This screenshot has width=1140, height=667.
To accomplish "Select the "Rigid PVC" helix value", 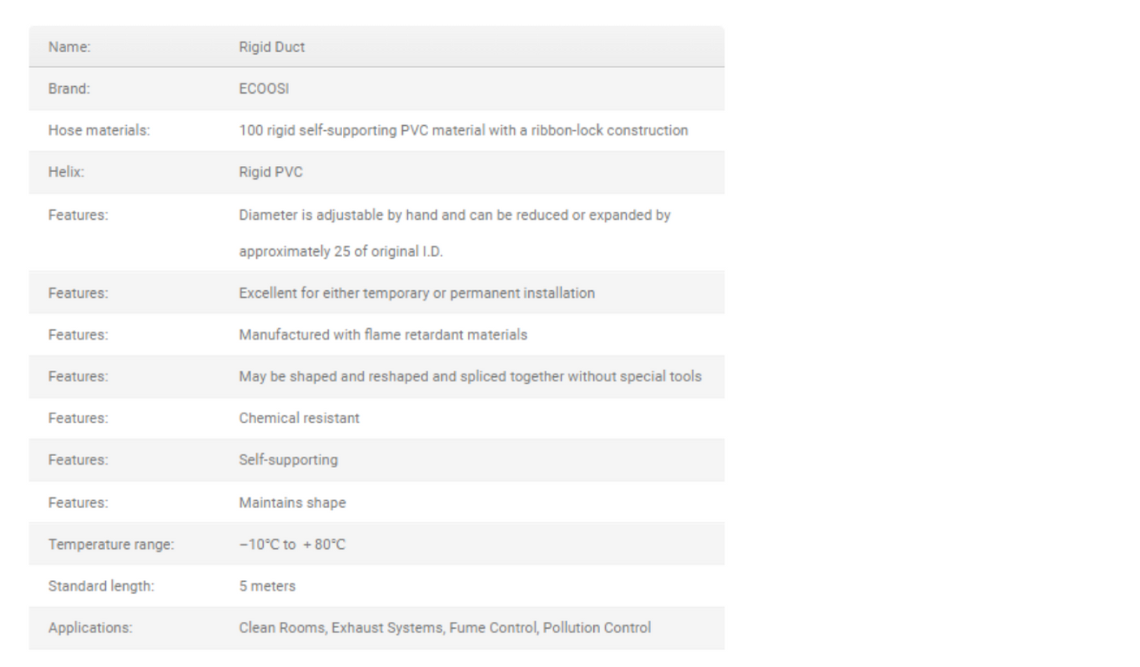I will [271, 172].
